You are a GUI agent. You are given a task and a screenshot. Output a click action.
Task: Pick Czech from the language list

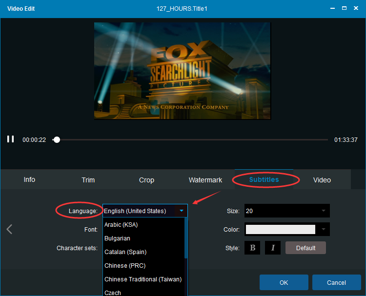[144, 293]
